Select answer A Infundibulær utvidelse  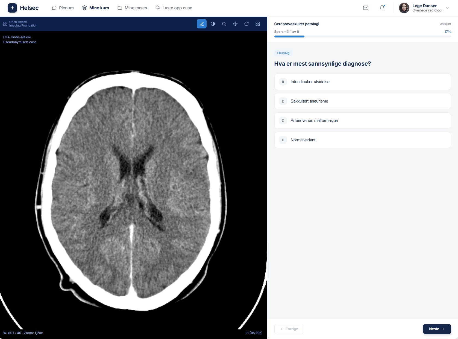pyautogui.click(x=363, y=82)
